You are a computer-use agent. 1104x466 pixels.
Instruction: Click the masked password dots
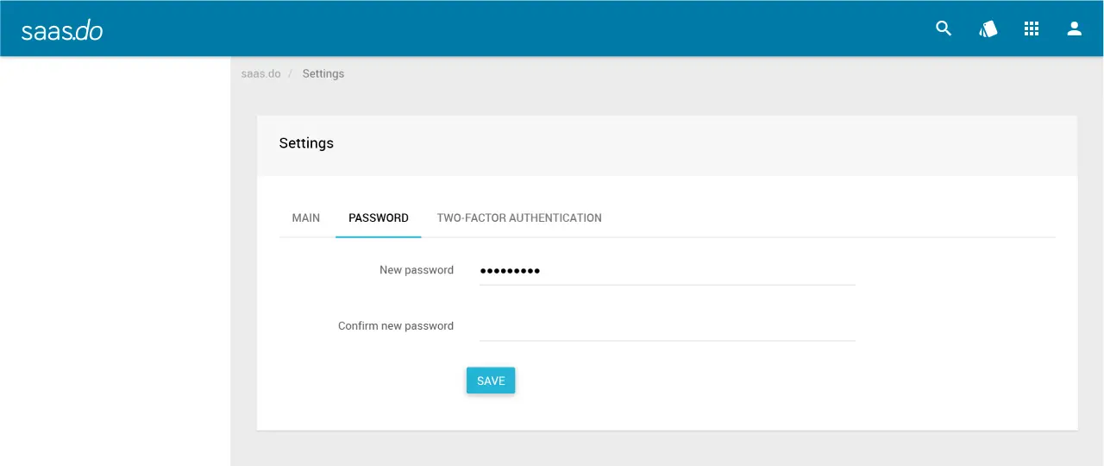510,271
